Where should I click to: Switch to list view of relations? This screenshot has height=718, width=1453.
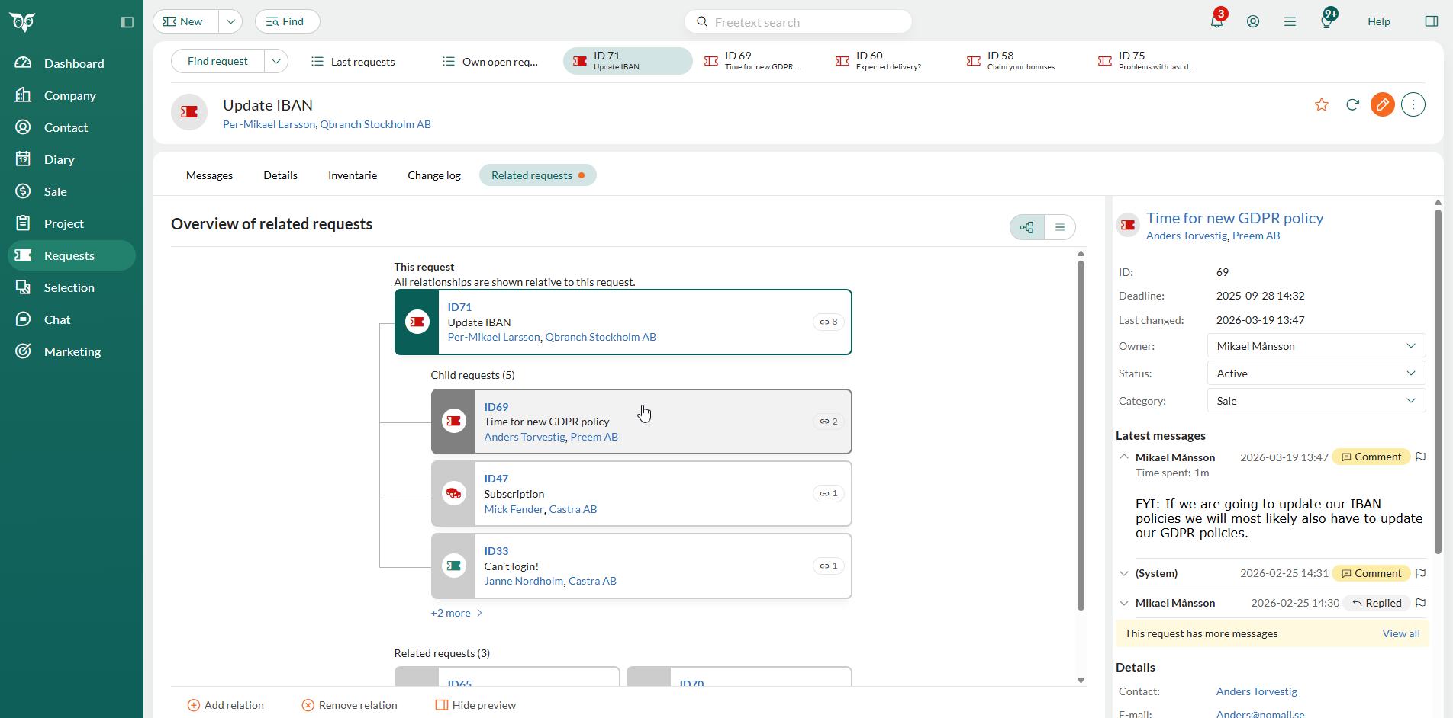coord(1059,227)
